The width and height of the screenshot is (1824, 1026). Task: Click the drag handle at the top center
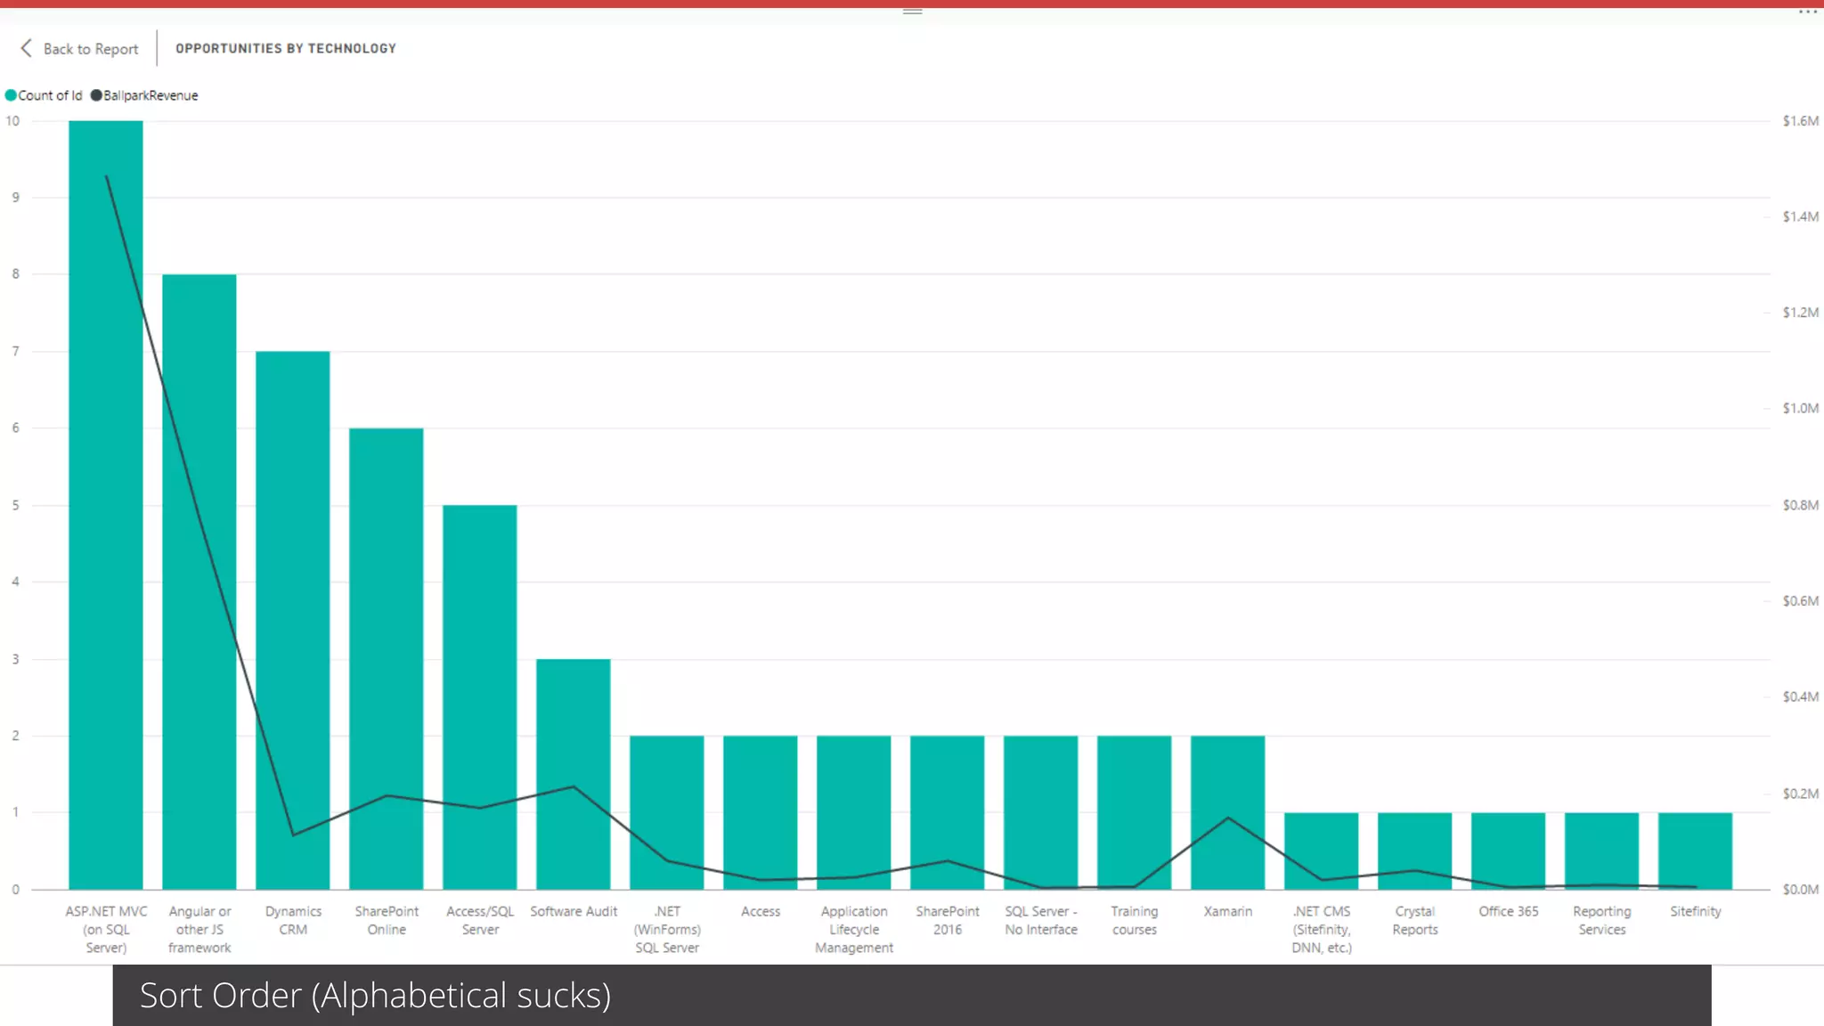pyautogui.click(x=912, y=12)
